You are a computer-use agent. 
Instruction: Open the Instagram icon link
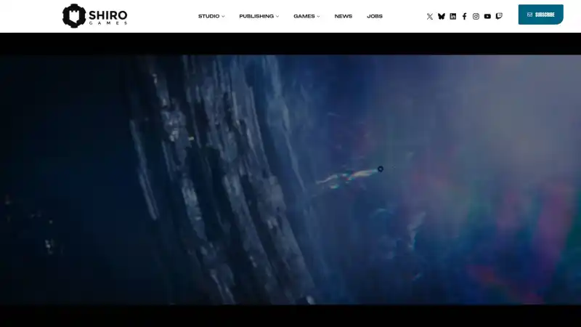point(476,16)
